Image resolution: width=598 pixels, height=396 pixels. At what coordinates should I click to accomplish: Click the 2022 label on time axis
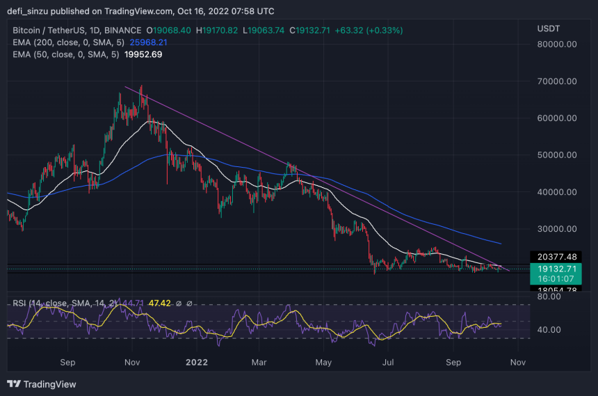(196, 363)
